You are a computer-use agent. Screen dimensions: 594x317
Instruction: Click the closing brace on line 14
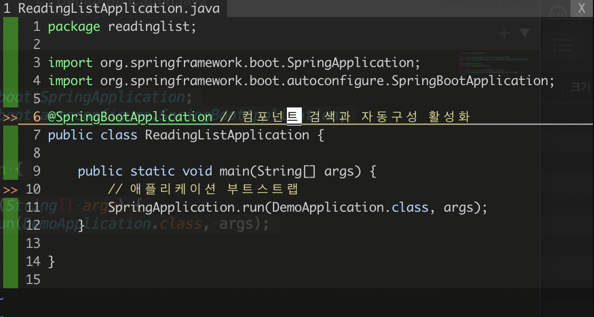(52, 262)
